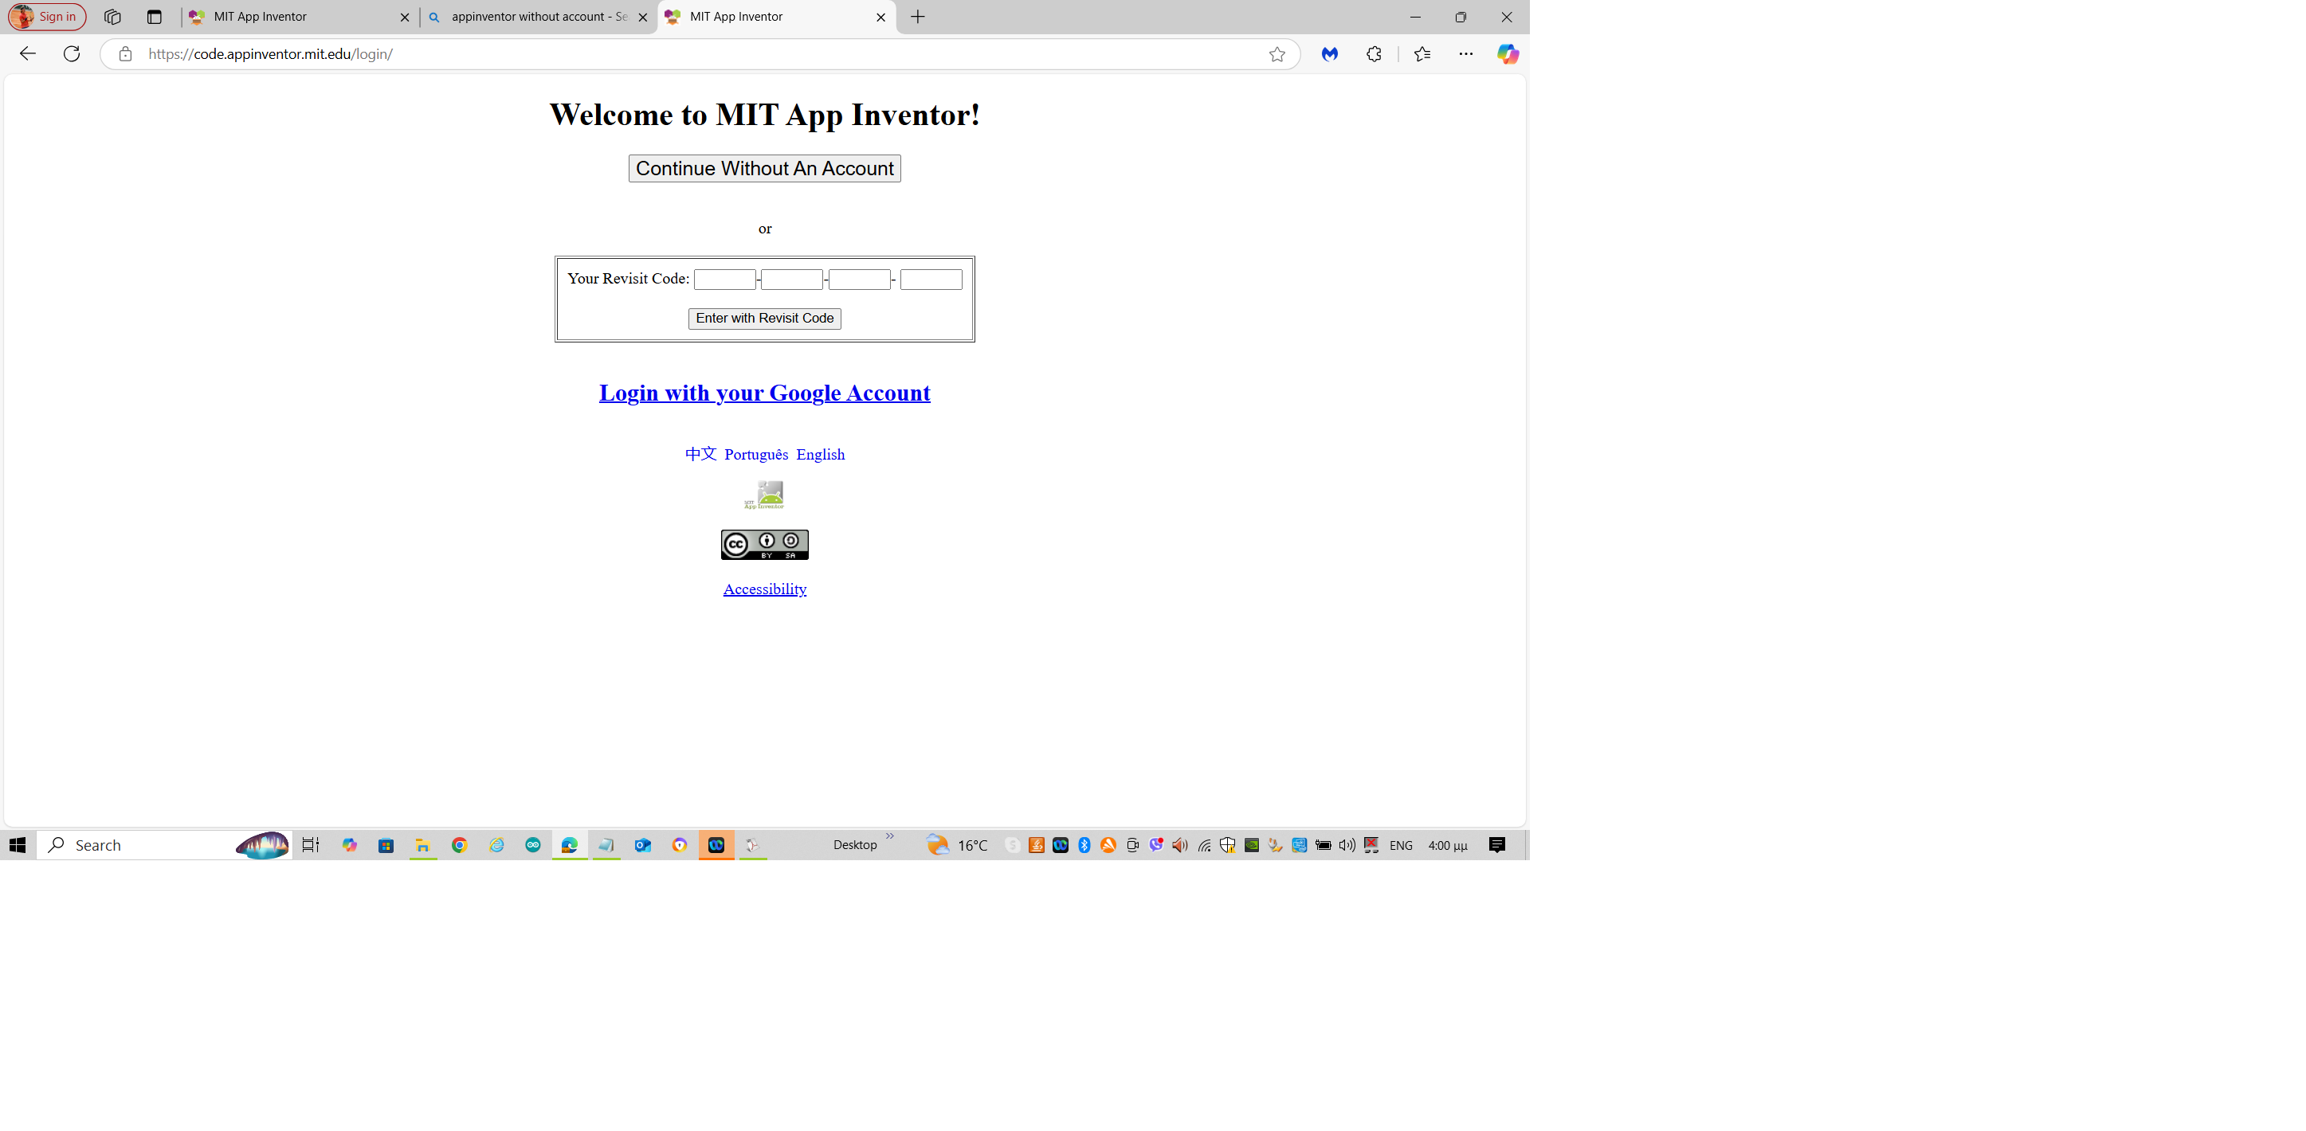Click the first Revisit Code input box
Image resolution: width=2306 pixels, height=1131 pixels.
tap(725, 280)
